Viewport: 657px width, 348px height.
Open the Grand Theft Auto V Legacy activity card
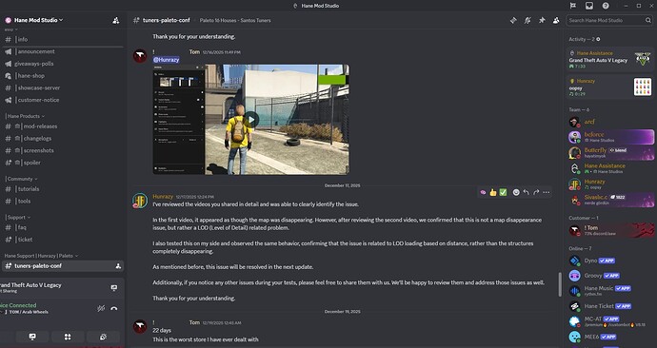(609, 59)
